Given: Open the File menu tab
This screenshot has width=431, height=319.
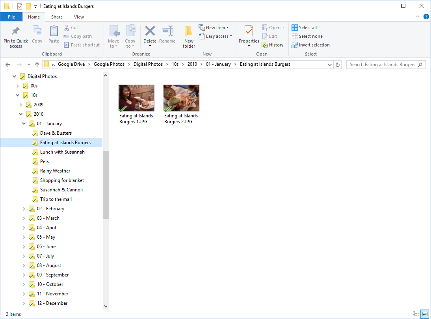Looking at the screenshot, I should coord(11,17).
